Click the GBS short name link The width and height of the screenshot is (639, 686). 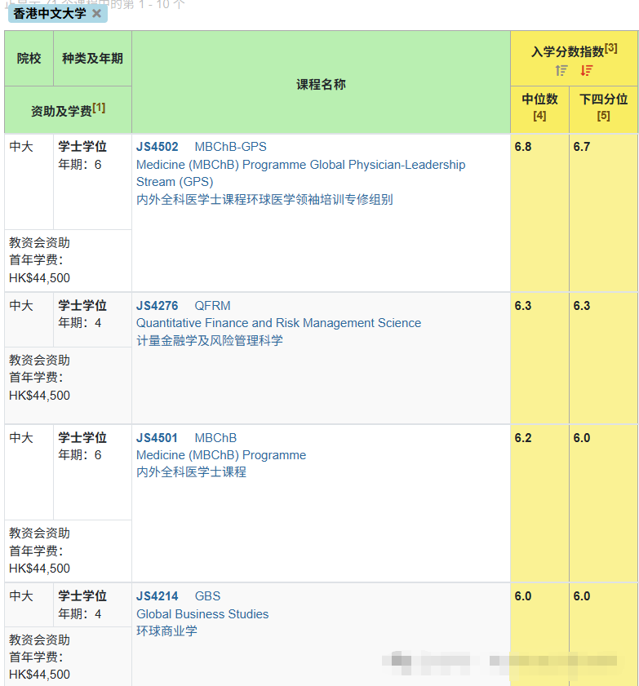207,596
